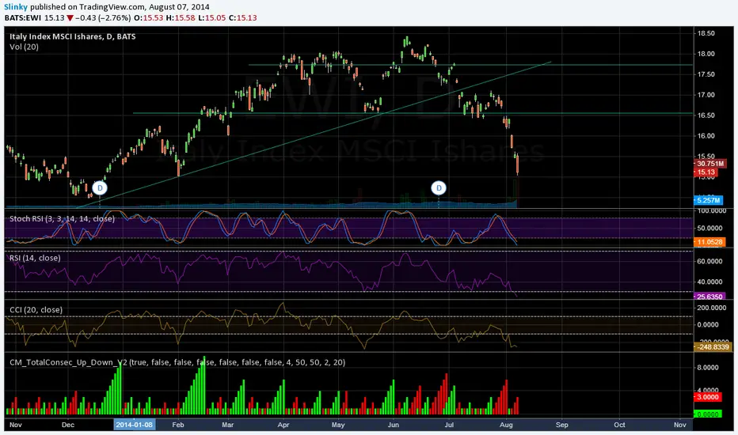Click the red 15.13 last price label
This screenshot has width=738, height=435.
click(706, 172)
